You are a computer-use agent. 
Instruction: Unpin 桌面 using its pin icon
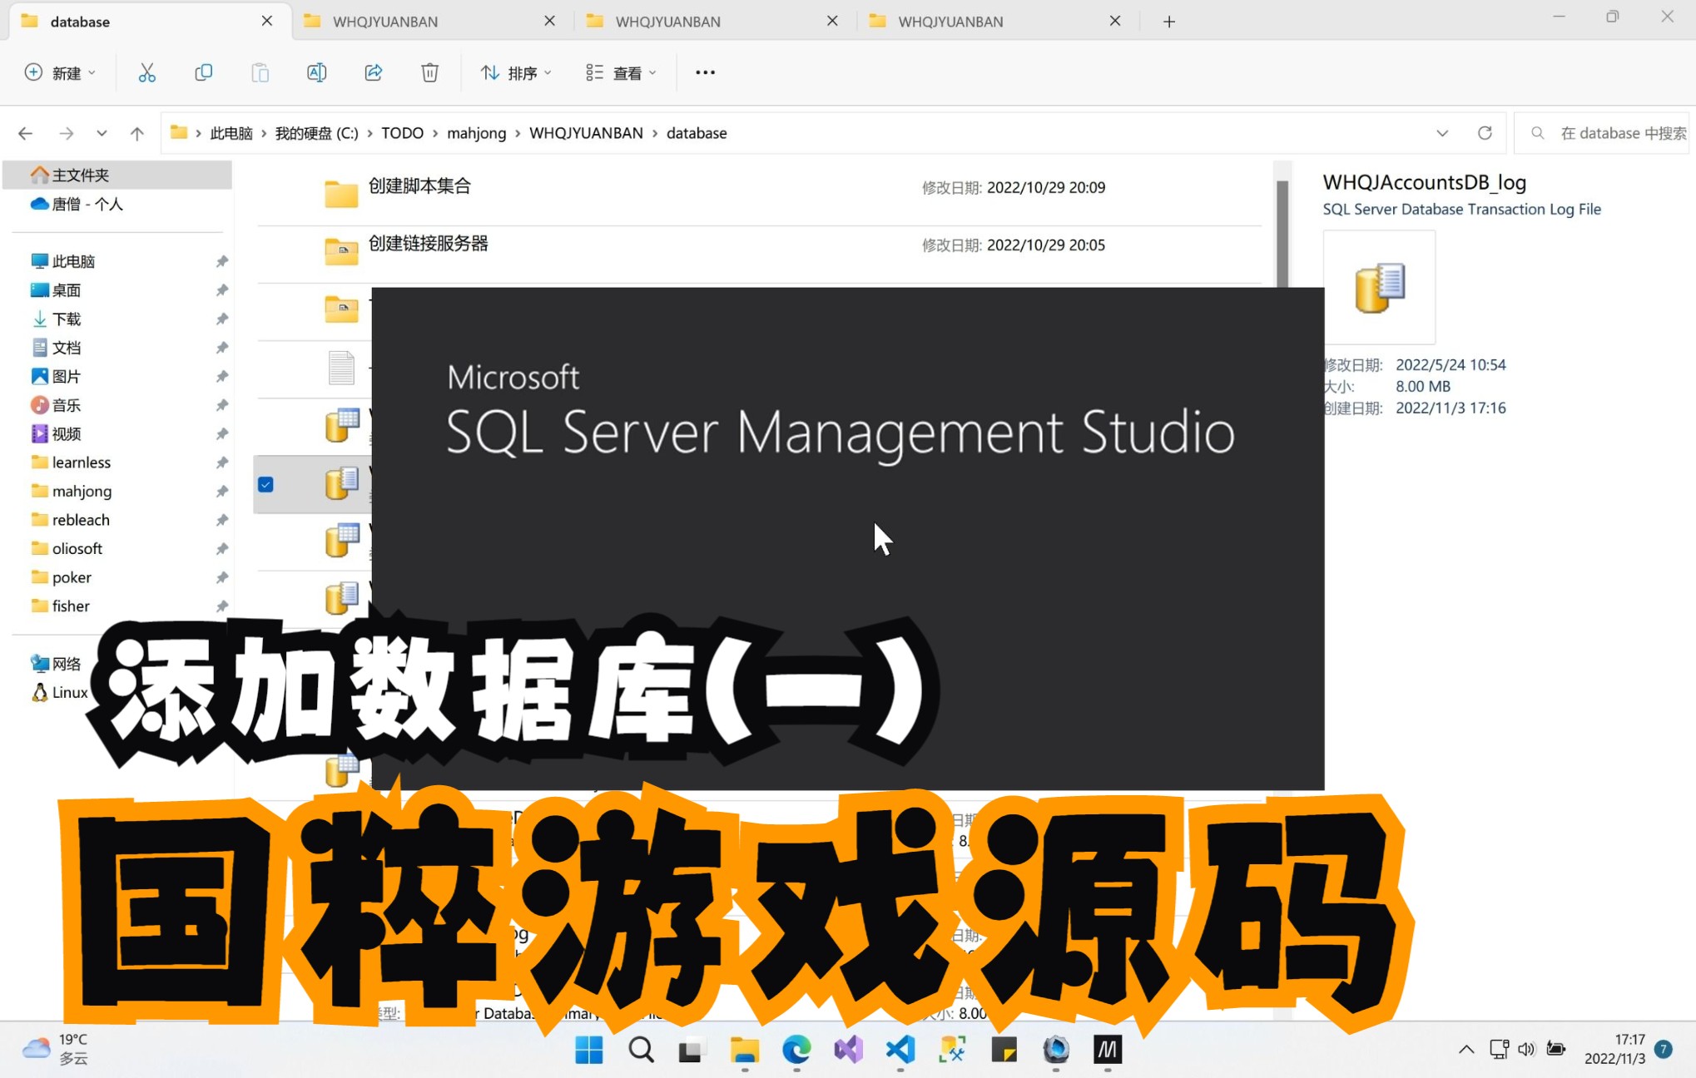(221, 290)
